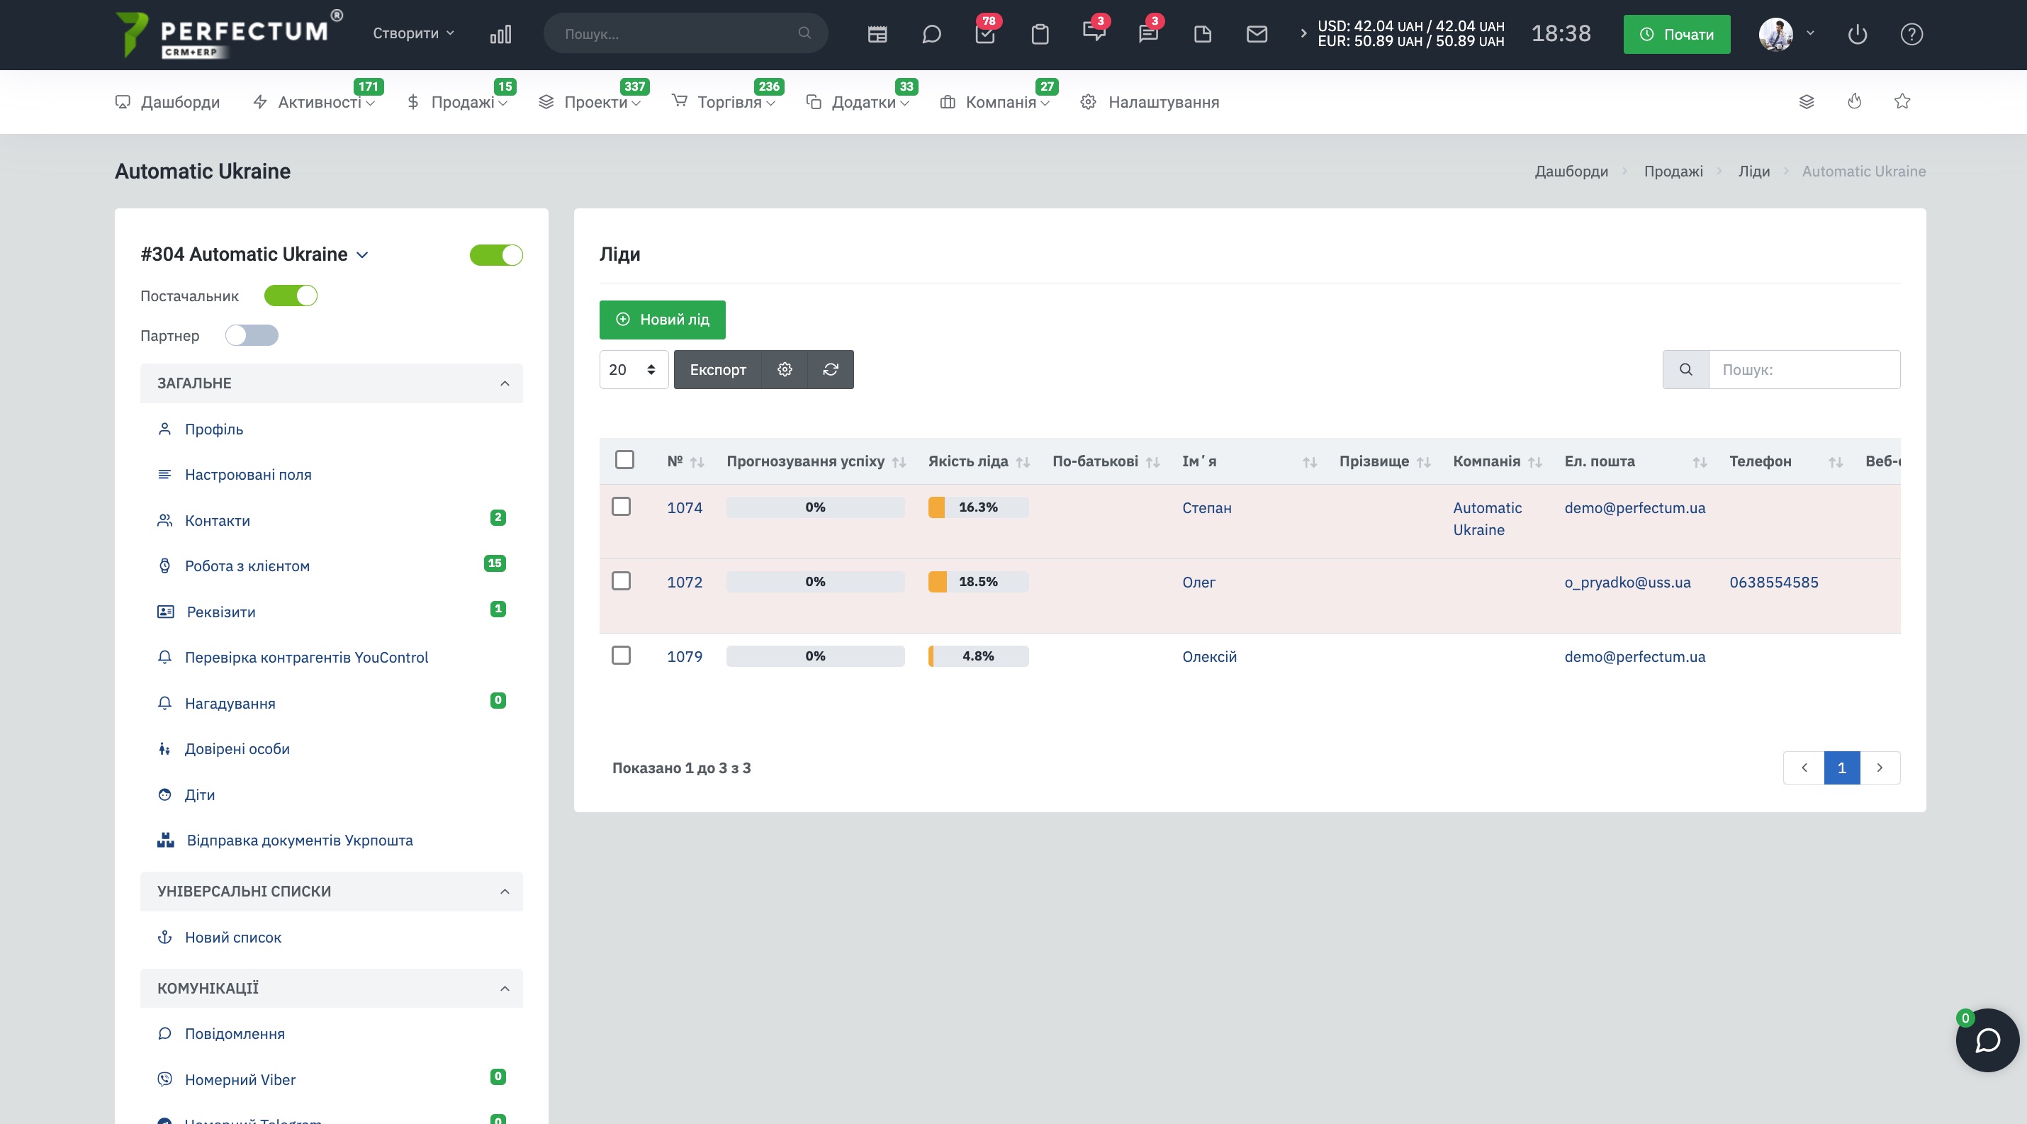Open the floating chat bubble widget
Screen dimensions: 2027x1124
[x=1987, y=1040]
